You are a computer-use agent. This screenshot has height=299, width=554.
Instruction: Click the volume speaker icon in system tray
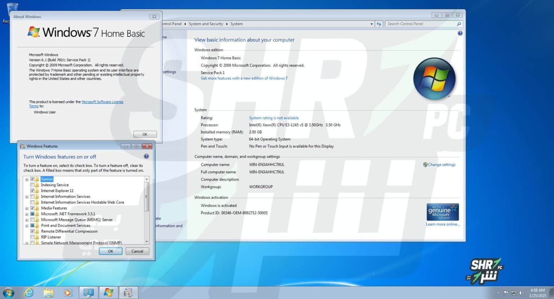(521, 293)
